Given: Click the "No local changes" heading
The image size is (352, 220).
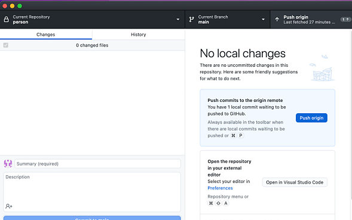Looking at the screenshot, I should [243, 54].
